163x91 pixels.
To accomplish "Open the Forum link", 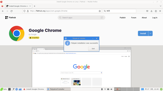I will pyautogui.click(x=133, y=18).
